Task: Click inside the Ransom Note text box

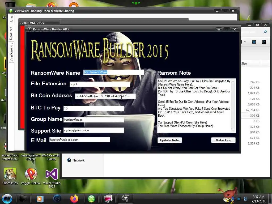Action: [194, 106]
